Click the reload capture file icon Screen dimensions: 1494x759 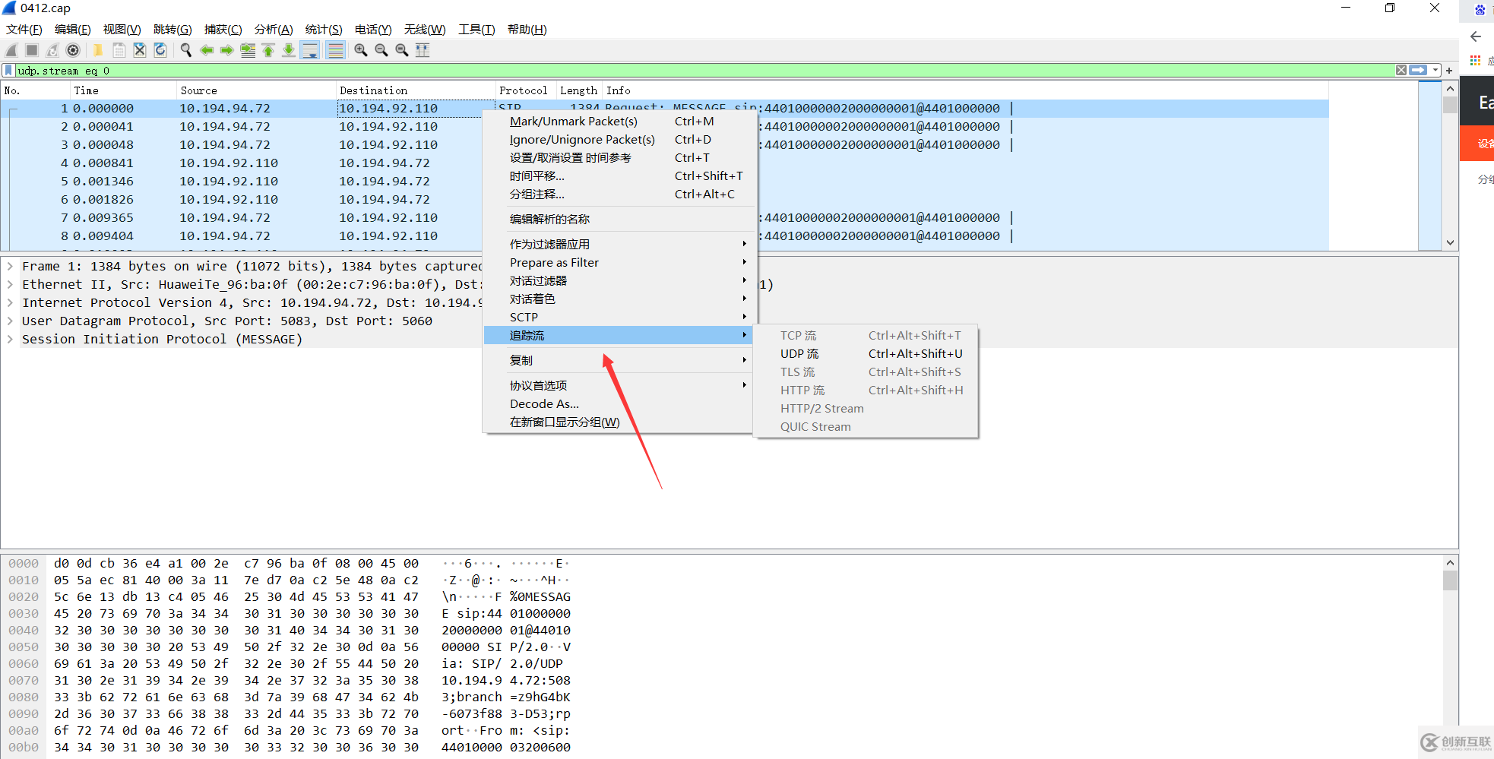[x=160, y=50]
